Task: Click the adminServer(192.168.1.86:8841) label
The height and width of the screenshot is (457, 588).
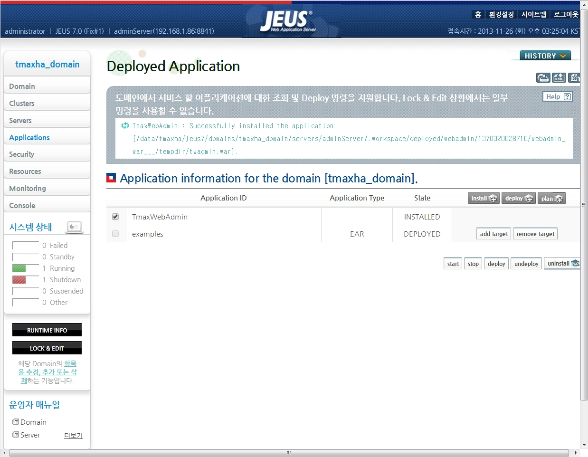Action: tap(164, 31)
